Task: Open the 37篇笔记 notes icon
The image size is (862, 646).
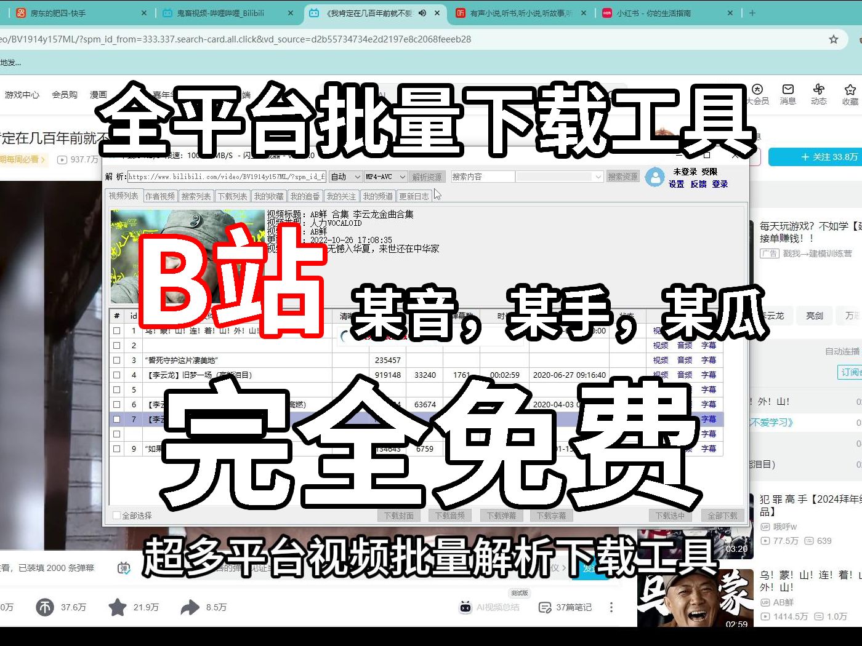Action: coord(544,607)
